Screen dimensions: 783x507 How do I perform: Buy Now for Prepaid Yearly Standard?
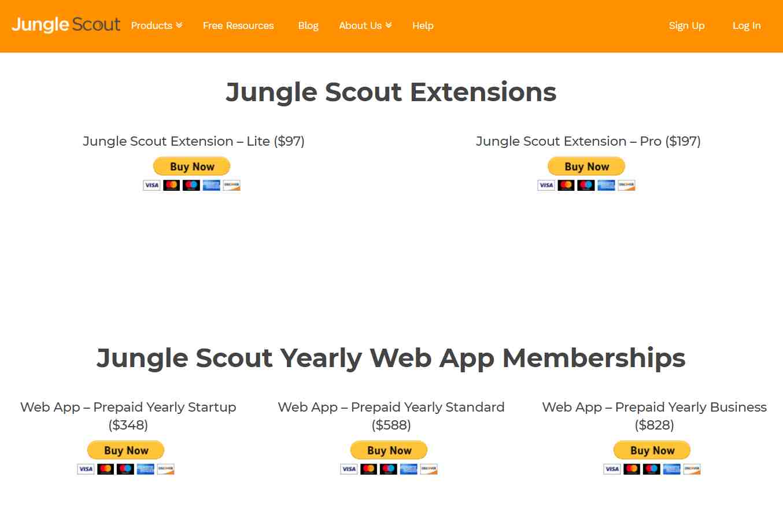389,450
